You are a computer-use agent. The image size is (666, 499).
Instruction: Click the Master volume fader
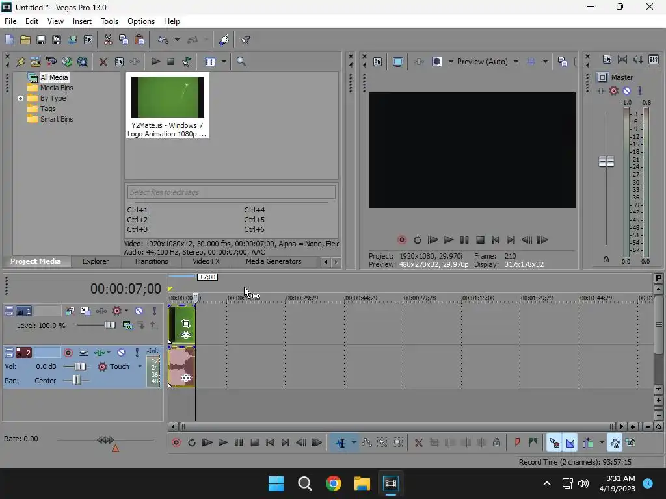[606, 161]
